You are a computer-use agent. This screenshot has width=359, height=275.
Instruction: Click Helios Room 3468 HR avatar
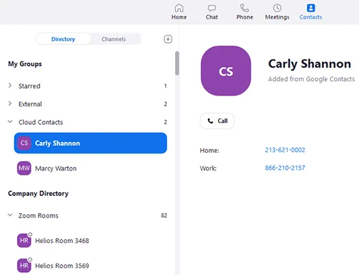tap(24, 240)
